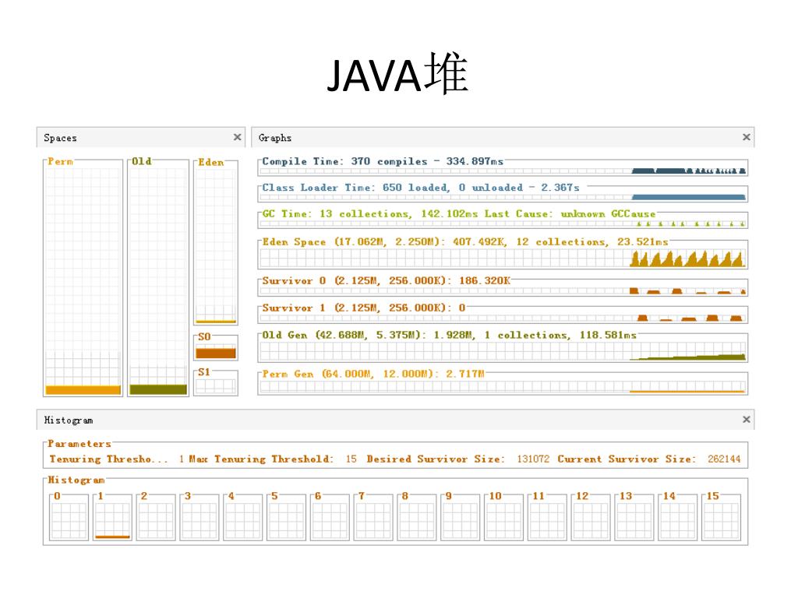The image size is (798, 598).
Task: Click the Perm Gen value '2.717M'
Action: click(465, 374)
